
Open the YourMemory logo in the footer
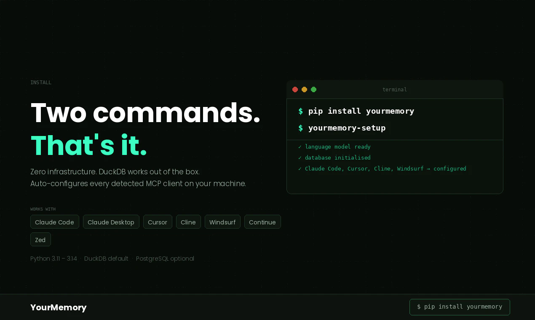click(x=58, y=307)
